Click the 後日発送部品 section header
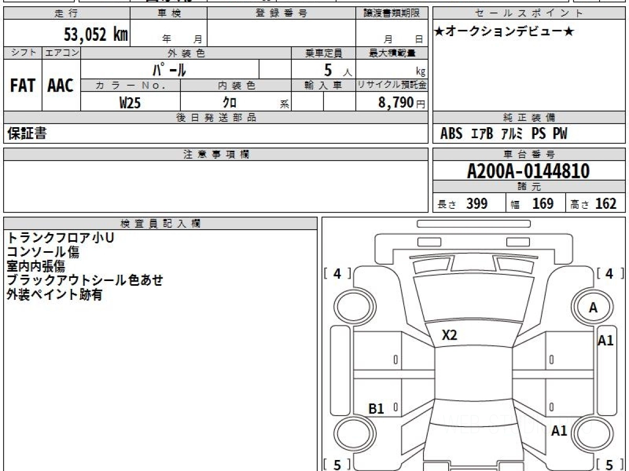The height and width of the screenshot is (471, 629). (x=216, y=118)
